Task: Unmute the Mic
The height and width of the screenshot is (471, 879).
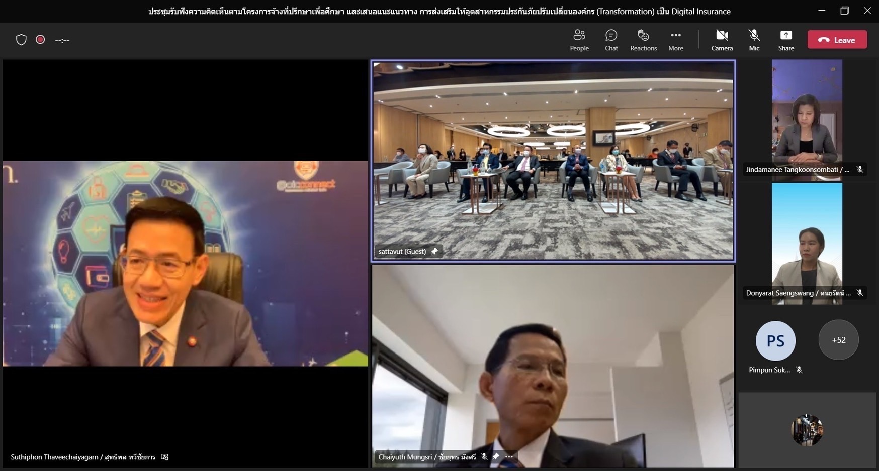Action: pyautogui.click(x=754, y=40)
